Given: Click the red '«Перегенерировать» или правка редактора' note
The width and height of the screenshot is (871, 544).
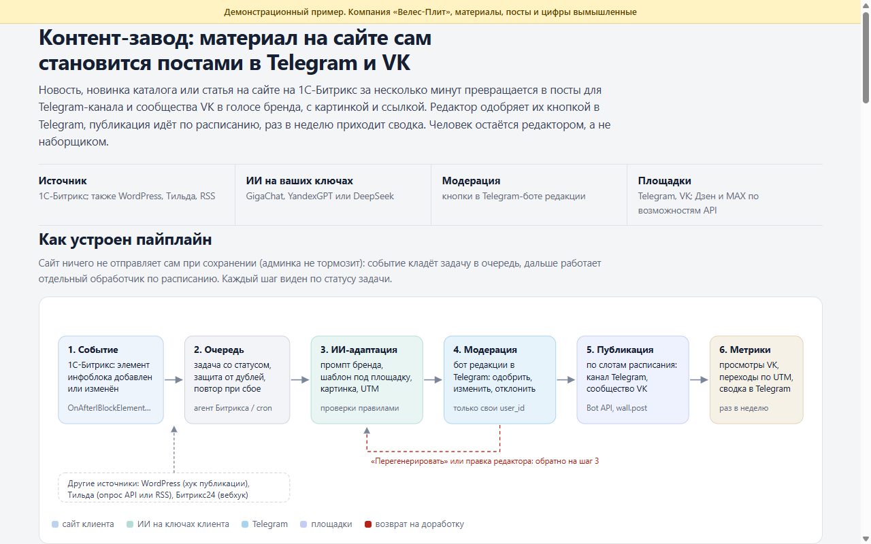Looking at the screenshot, I should [484, 461].
